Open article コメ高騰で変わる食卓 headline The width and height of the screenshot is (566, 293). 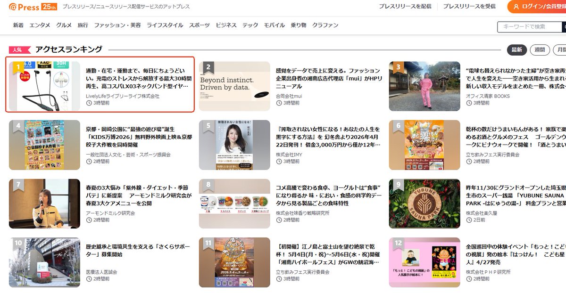click(x=329, y=196)
